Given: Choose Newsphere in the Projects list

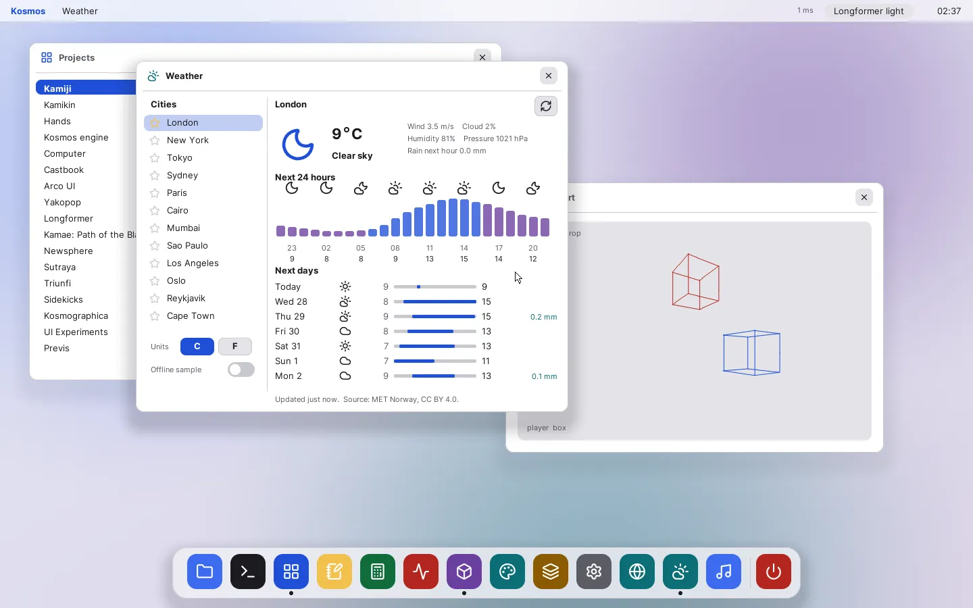Looking at the screenshot, I should pos(86,251).
